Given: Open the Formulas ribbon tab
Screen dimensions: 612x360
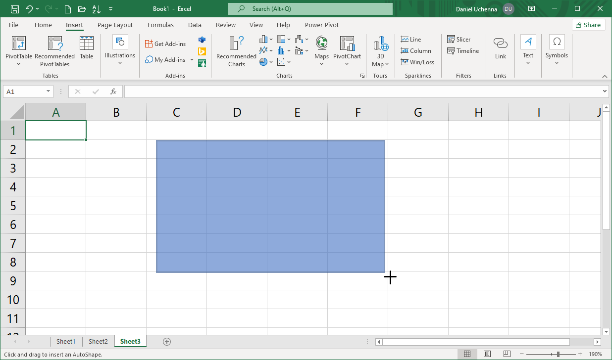Looking at the screenshot, I should (x=160, y=25).
